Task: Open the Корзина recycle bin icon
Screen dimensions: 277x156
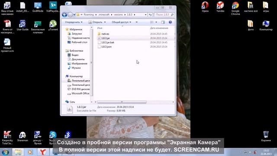Action: (x=266, y=136)
